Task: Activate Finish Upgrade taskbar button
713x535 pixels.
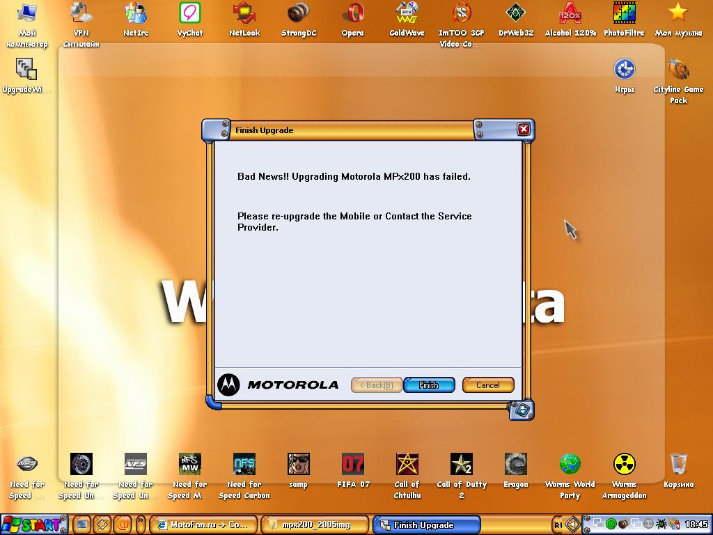Action: coord(426,525)
